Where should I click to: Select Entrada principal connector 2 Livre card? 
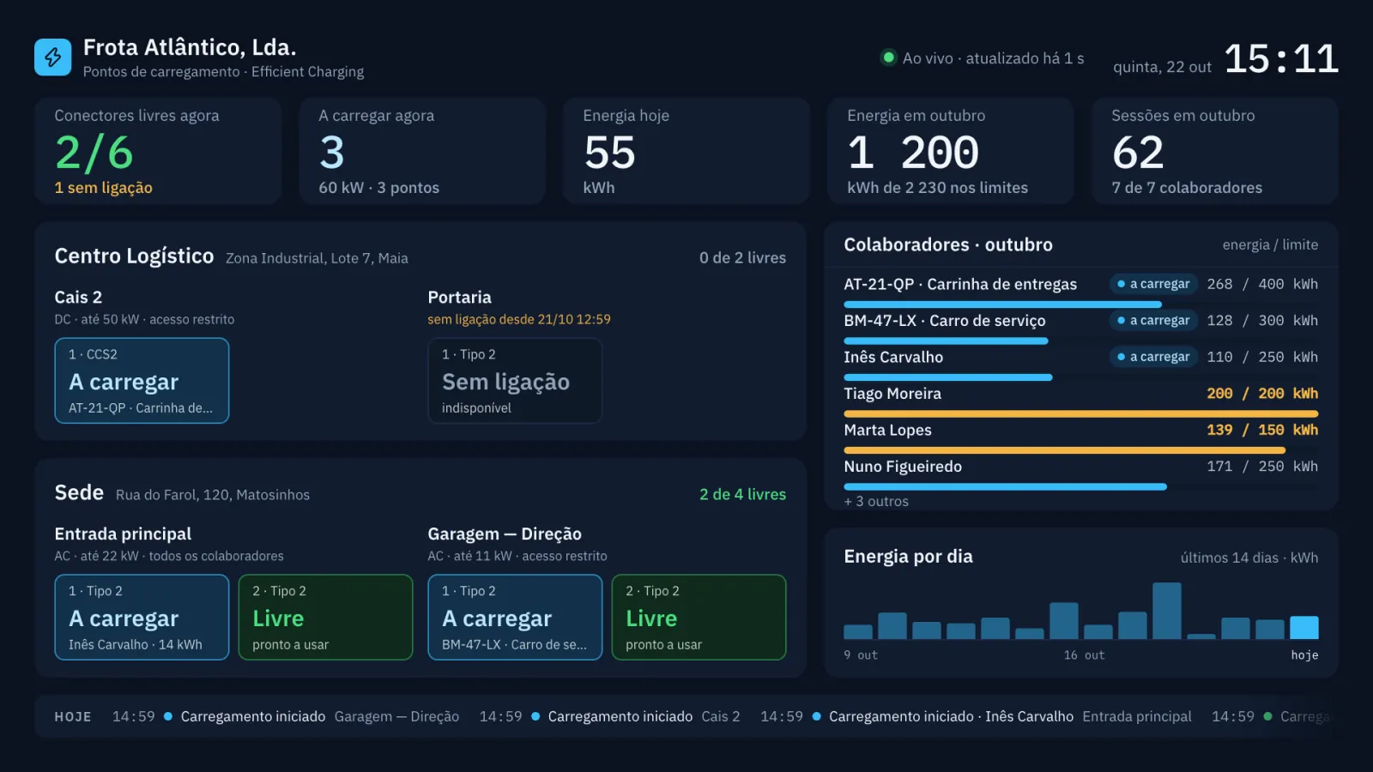[x=326, y=617]
